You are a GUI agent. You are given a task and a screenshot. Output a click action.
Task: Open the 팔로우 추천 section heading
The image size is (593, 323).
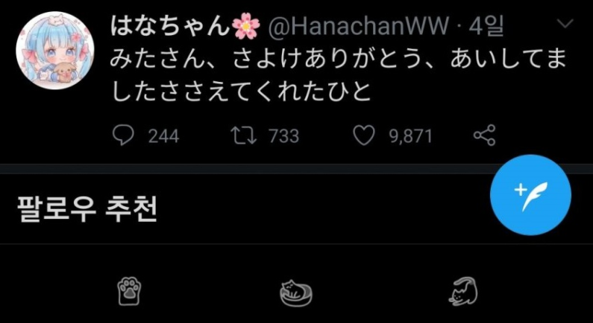(x=87, y=209)
